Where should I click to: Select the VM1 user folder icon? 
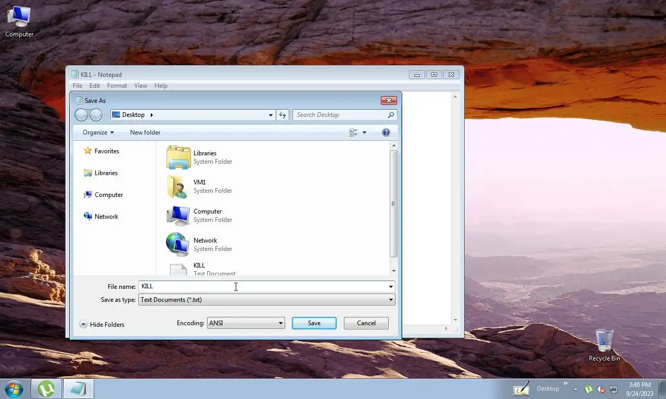178,186
